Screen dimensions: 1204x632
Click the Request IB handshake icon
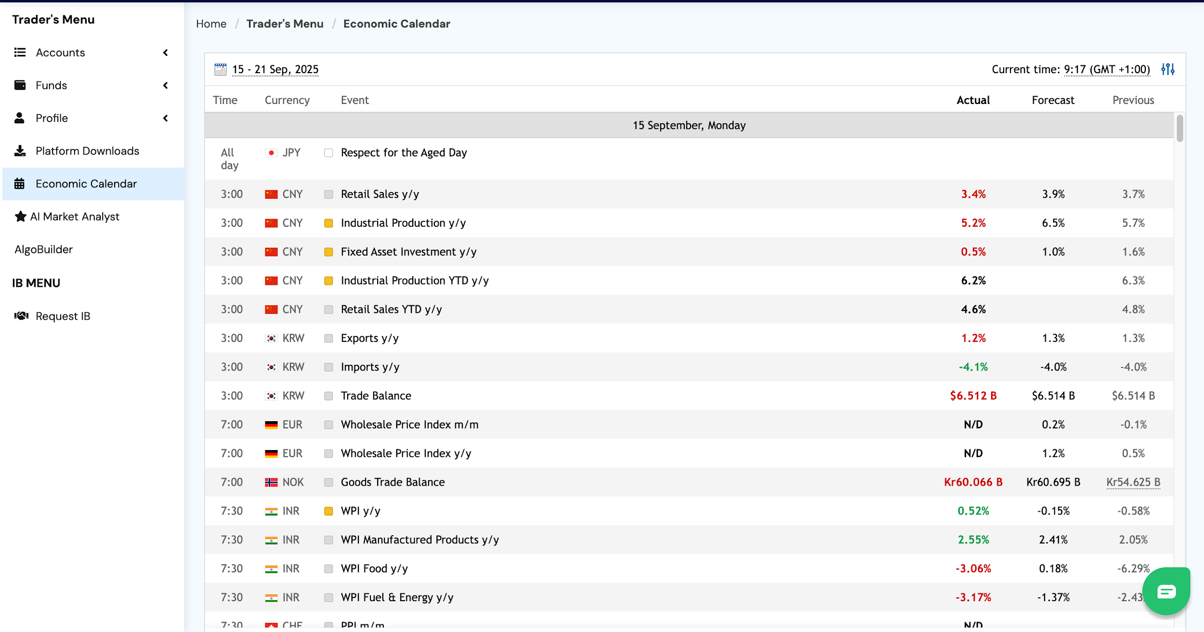point(21,316)
